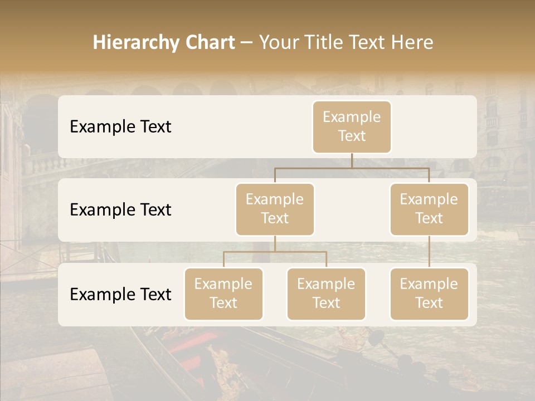This screenshot has width=535, height=401.
Task: Select the rightmost box in the bottom row
Action: (x=429, y=294)
